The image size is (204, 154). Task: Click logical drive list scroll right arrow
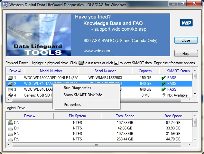(x=189, y=145)
